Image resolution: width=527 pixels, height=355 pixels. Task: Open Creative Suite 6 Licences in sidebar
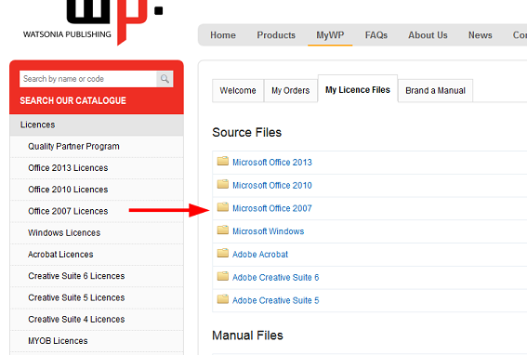[97, 276]
